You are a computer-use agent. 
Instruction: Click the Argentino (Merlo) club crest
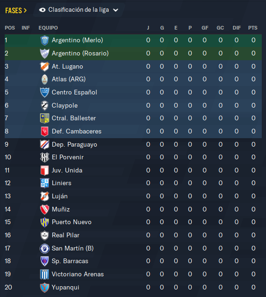[x=45, y=40]
